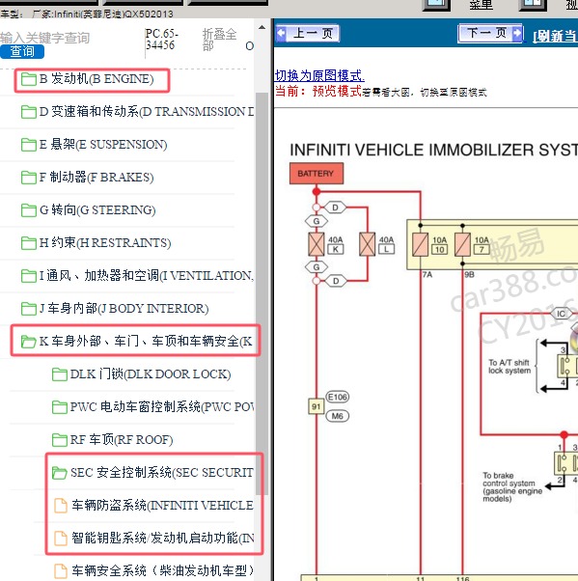Click the folder icon beside B ENGINE

[29, 79]
